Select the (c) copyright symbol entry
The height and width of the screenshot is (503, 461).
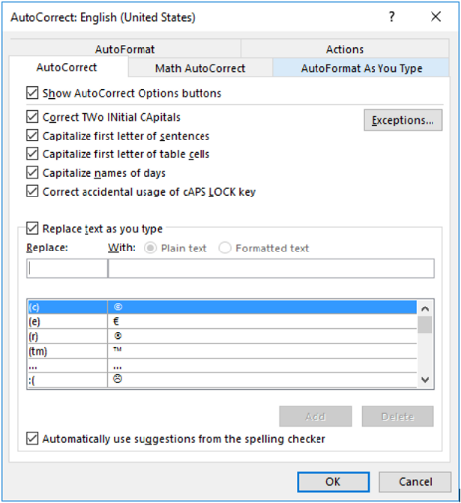[222, 307]
